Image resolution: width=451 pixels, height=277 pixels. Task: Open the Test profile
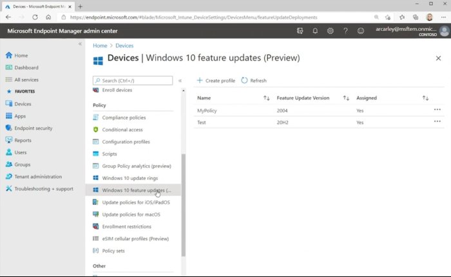click(201, 122)
